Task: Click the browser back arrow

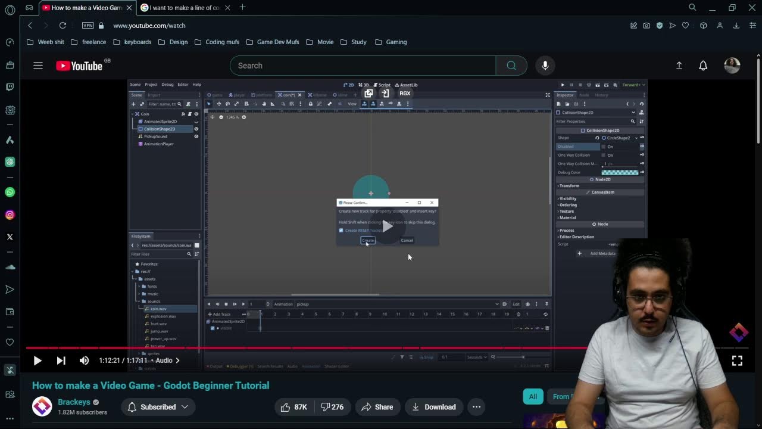Action: 30,26
